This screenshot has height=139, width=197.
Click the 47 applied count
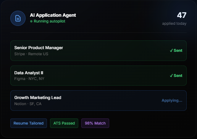(x=182, y=15)
